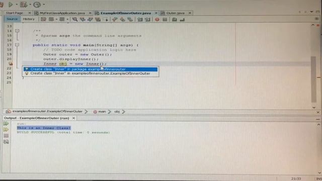Click the Forward navigation toolbar icon
Screen dimensions: 322x181
click(62, 19)
